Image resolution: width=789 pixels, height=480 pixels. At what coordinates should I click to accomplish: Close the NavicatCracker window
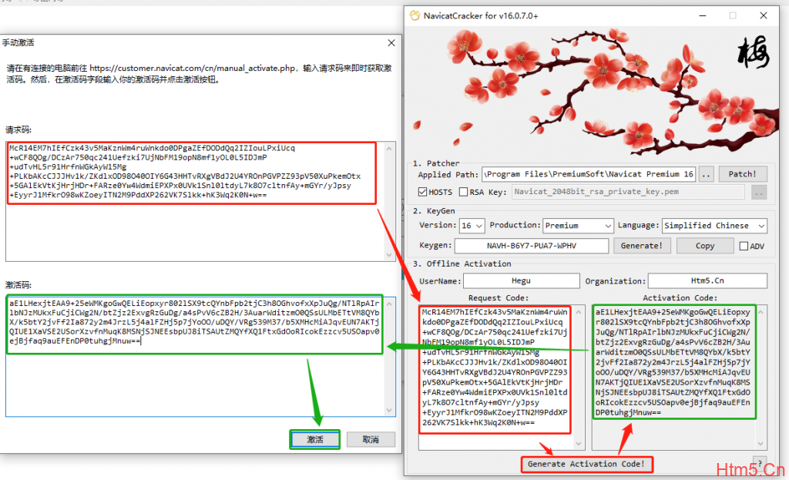point(764,15)
